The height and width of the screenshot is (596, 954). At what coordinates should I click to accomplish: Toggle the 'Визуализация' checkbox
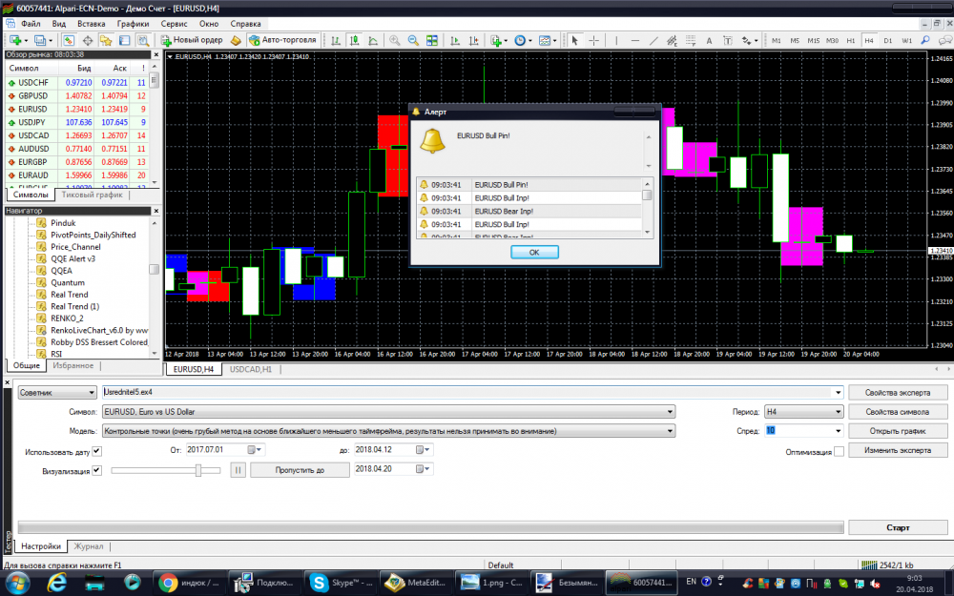click(96, 471)
